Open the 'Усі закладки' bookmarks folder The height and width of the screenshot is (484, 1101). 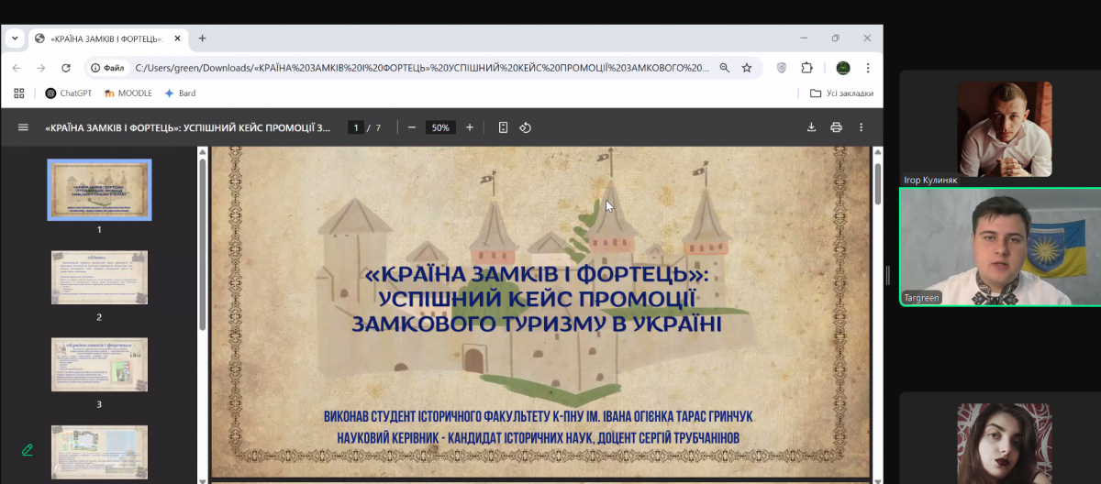pyautogui.click(x=841, y=93)
